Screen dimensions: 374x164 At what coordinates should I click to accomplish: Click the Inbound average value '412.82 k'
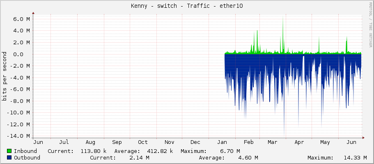(x=160, y=151)
